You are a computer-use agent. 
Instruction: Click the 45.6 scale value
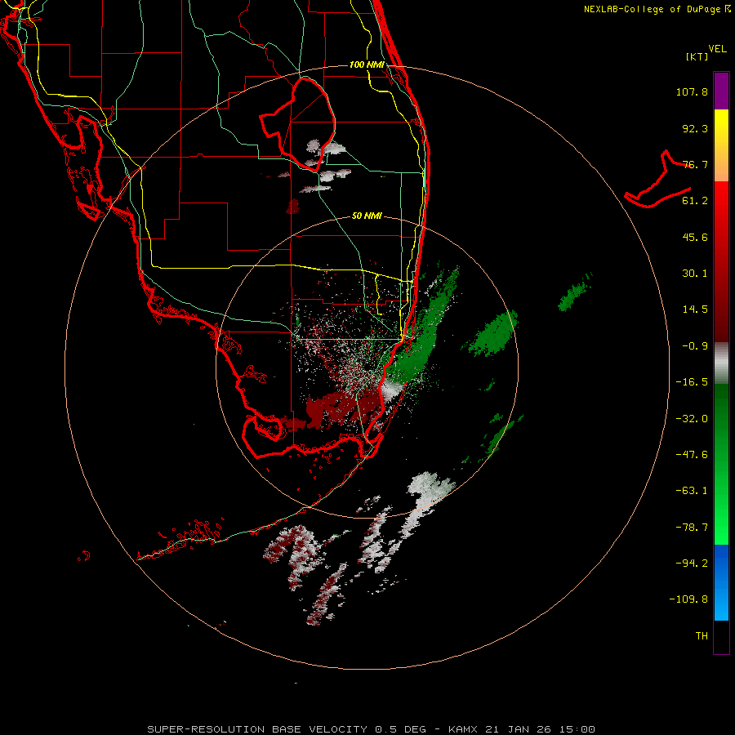(695, 237)
